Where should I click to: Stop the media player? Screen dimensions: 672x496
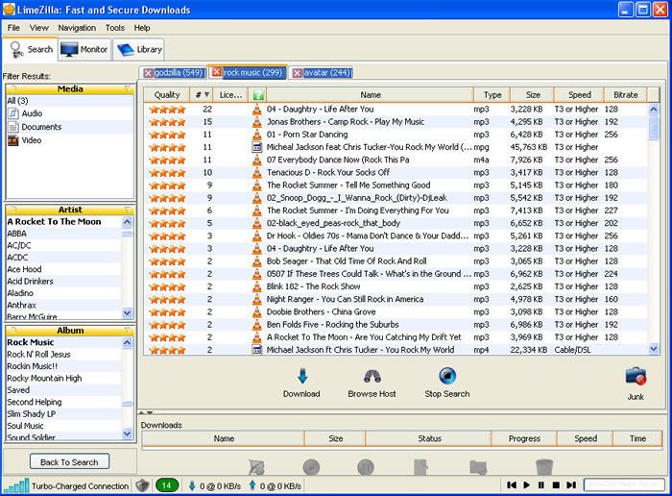[x=556, y=484]
